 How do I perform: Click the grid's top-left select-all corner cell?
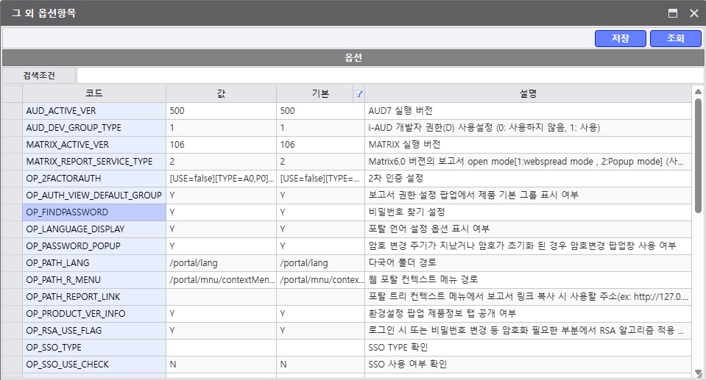click(x=12, y=94)
